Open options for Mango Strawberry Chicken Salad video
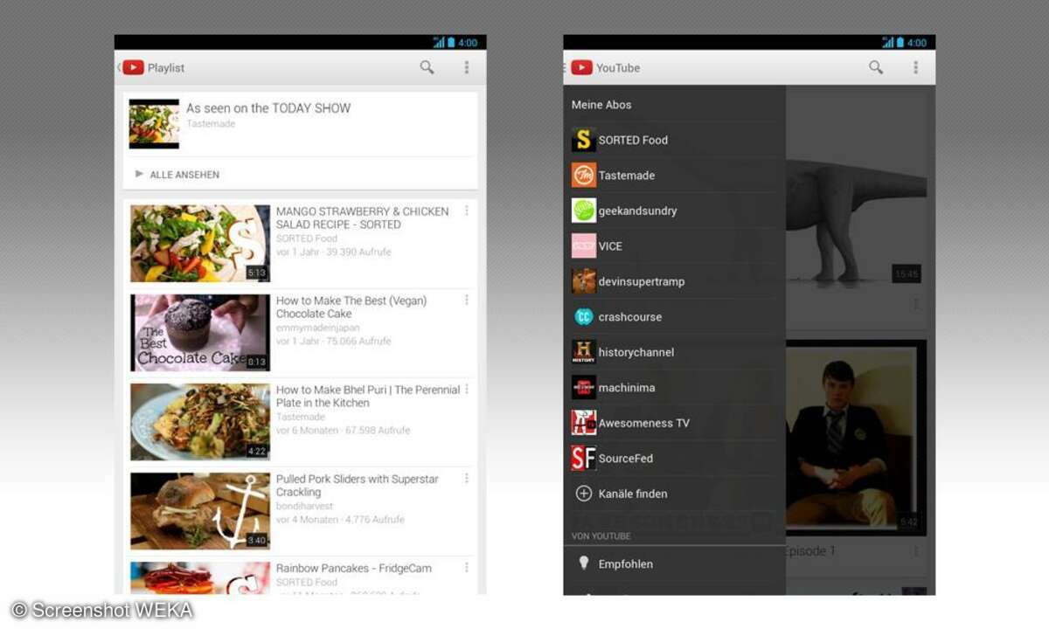Viewport: 1049px width, 629px height. [x=467, y=211]
